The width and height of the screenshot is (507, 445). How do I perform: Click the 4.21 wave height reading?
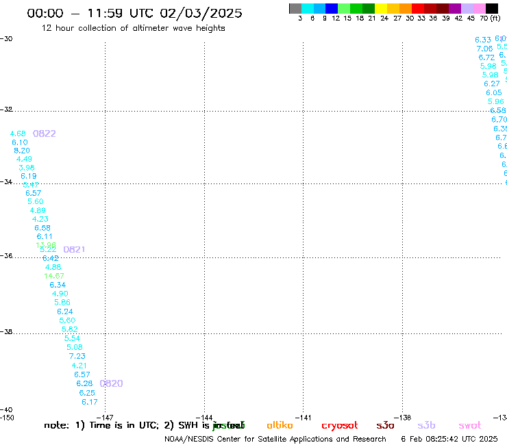pyautogui.click(x=79, y=366)
